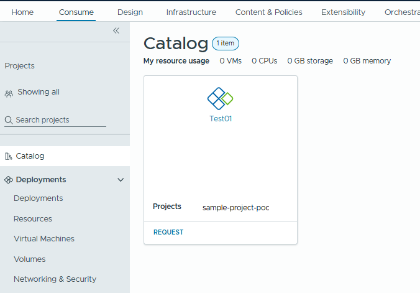Image resolution: width=420 pixels, height=293 pixels.
Task: Select Showing all projects filter
Action: [39, 92]
